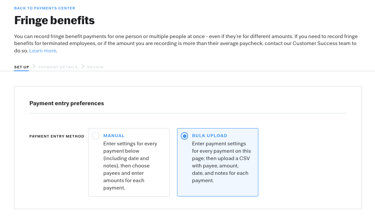The height and width of the screenshot is (219, 375).
Task: Click Back to Payments Center link
Action: click(44, 8)
